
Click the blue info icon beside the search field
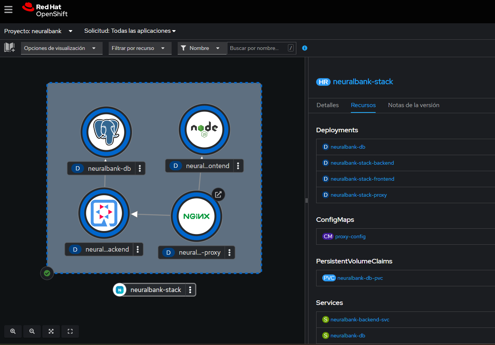click(x=304, y=48)
